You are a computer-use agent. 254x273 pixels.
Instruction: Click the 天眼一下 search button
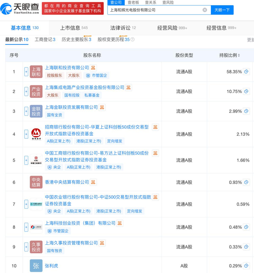click(x=222, y=10)
